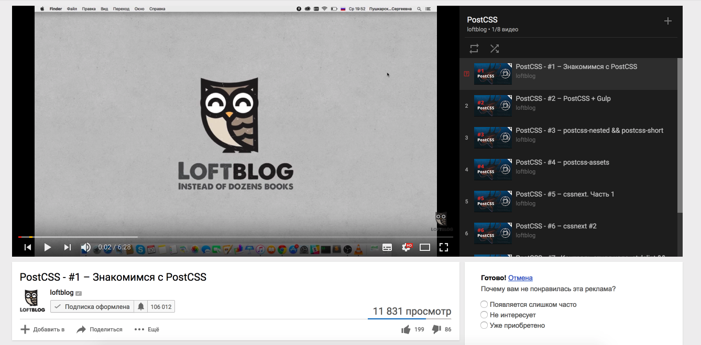The height and width of the screenshot is (345, 701).
Task: Open the PostCSS playlist title
Action: (x=482, y=20)
